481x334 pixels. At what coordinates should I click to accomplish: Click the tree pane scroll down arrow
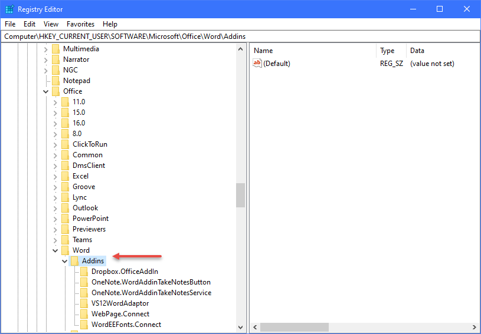point(241,327)
